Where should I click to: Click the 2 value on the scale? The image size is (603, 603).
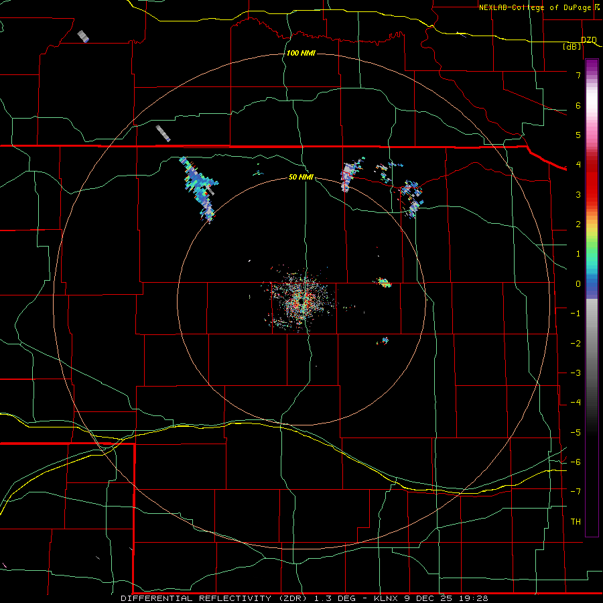point(578,224)
